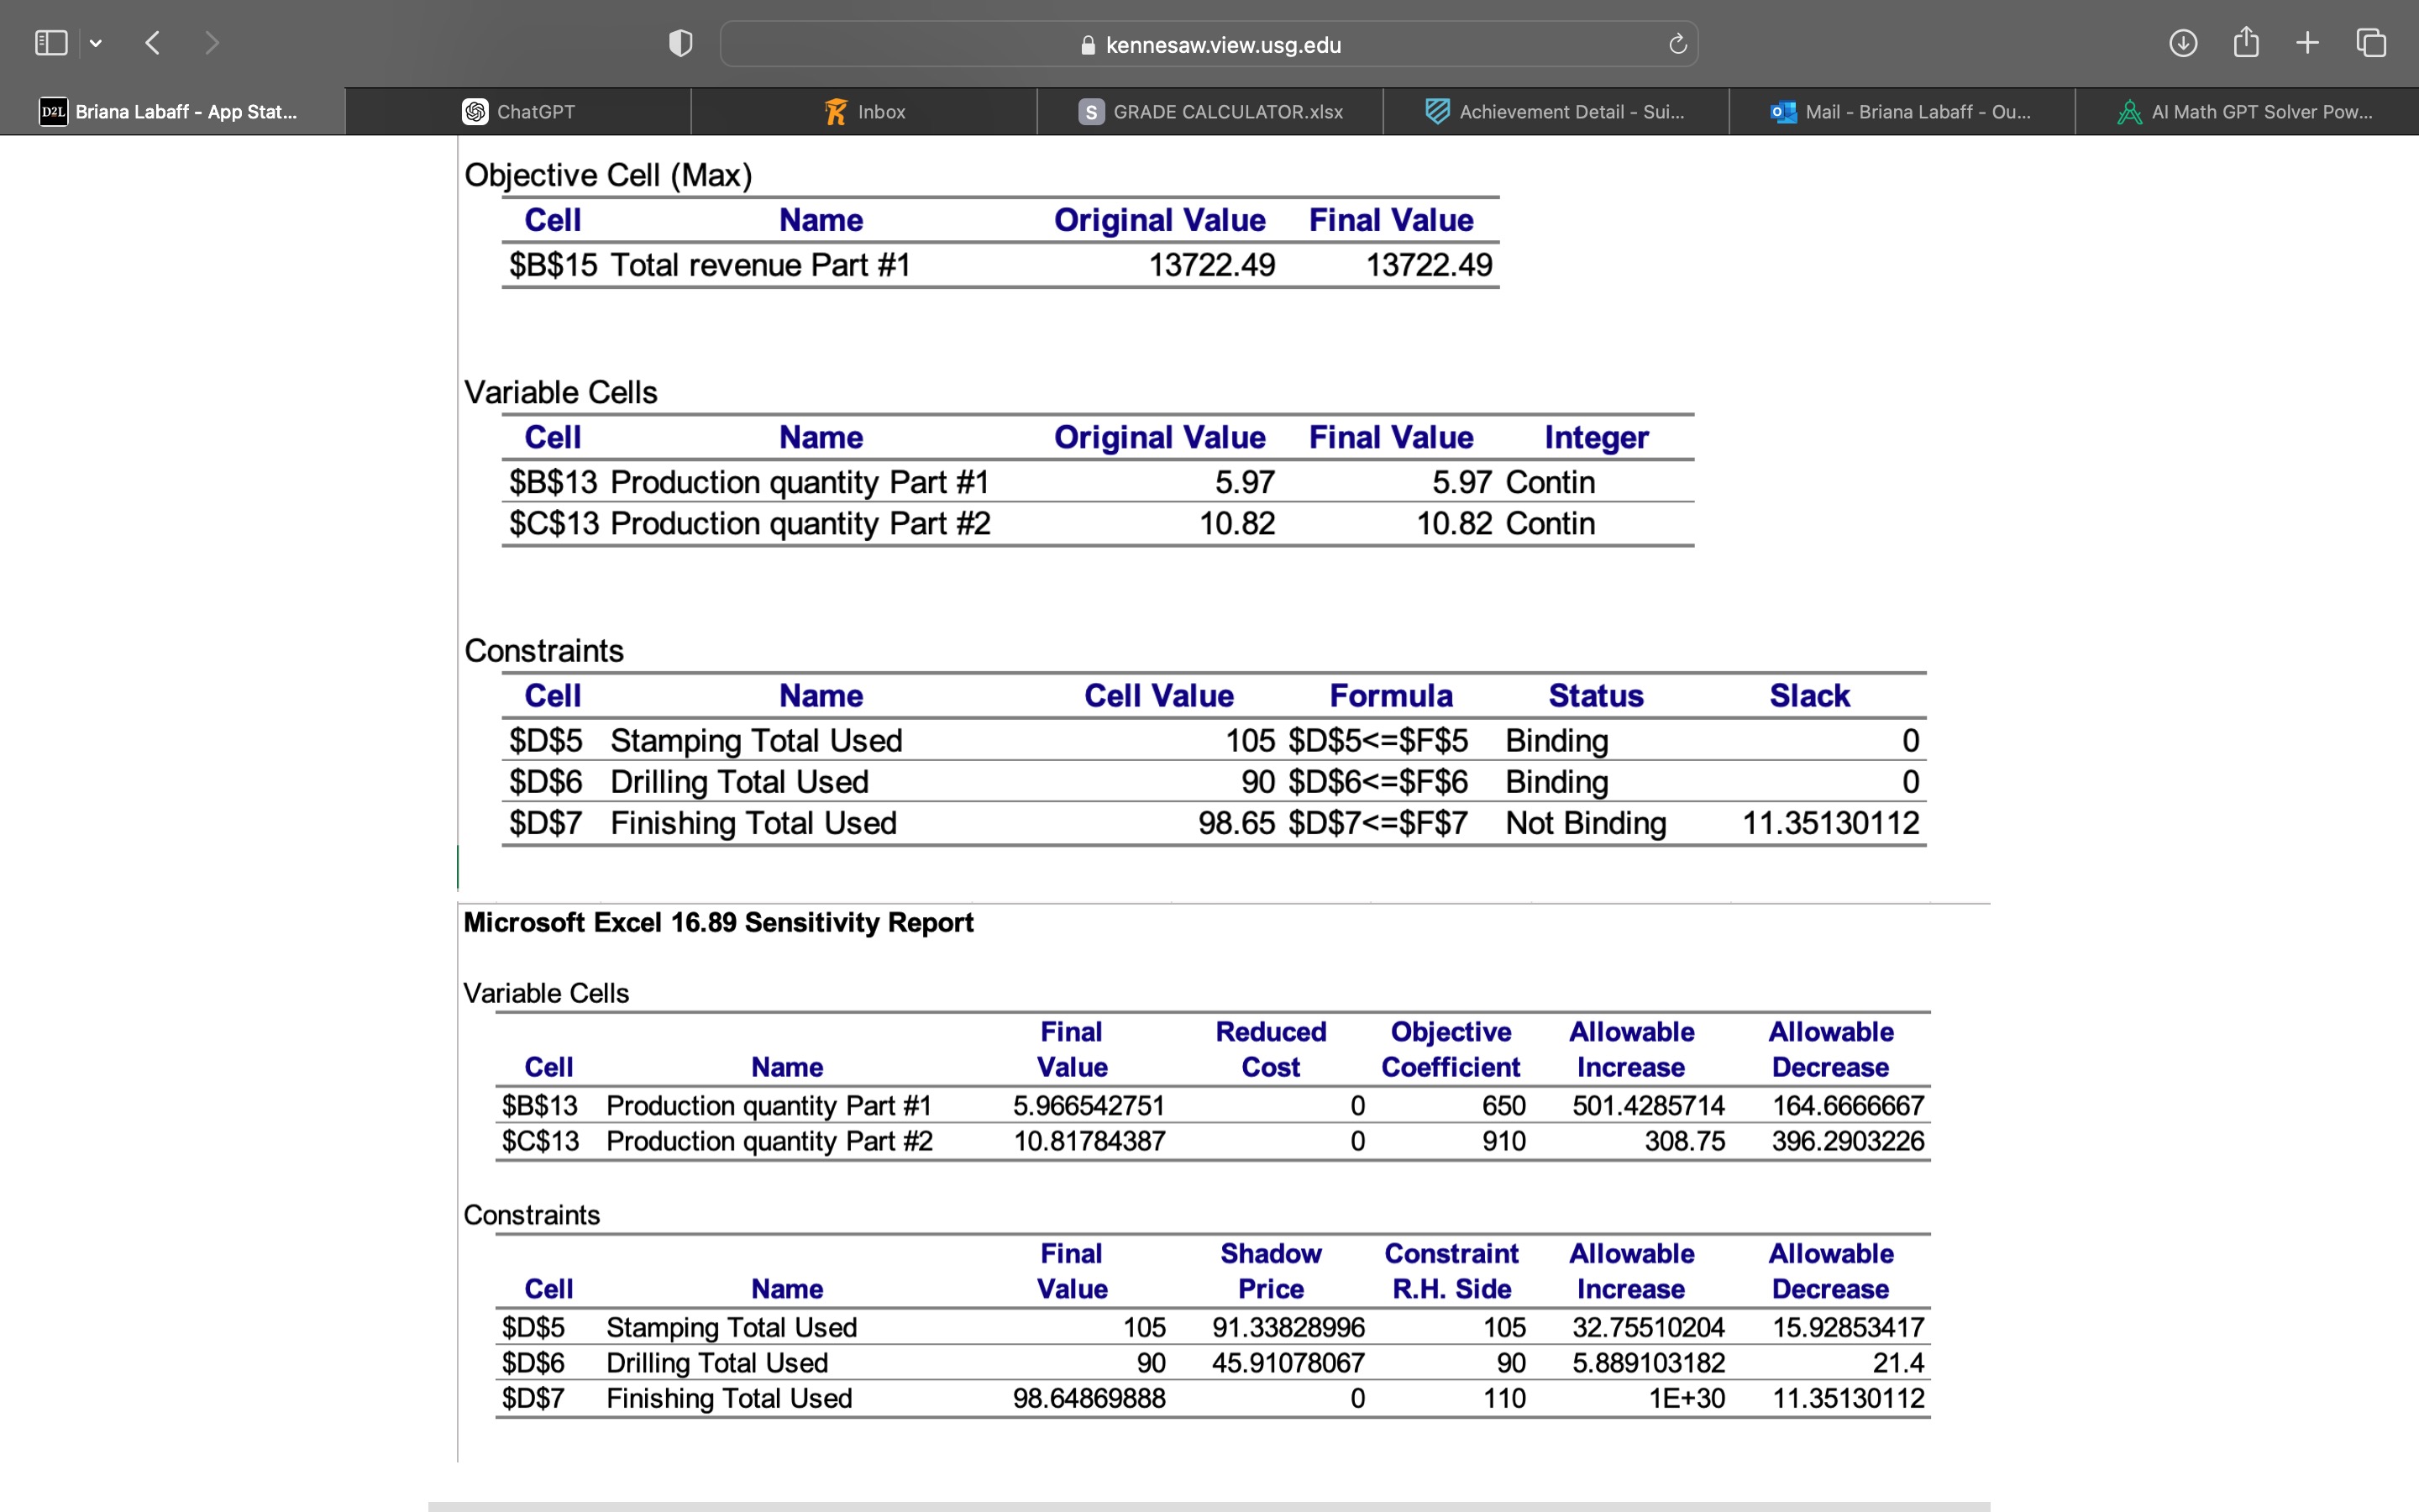Click 'Not Binding' status for Finishing
Image resolution: width=2419 pixels, height=1512 pixels.
point(1585,823)
